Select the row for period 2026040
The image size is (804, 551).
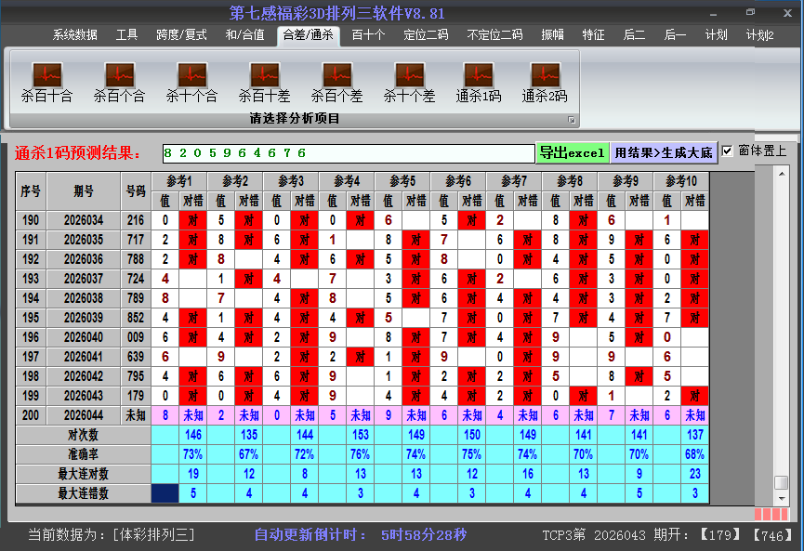(x=84, y=337)
